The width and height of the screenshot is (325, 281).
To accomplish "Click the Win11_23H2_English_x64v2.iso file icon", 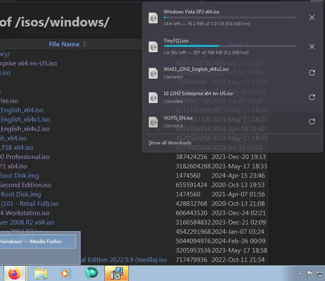I will click(x=153, y=73).
